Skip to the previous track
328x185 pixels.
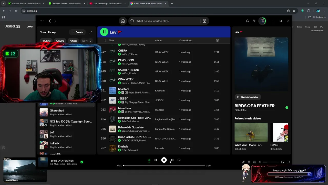[x=156, y=160]
